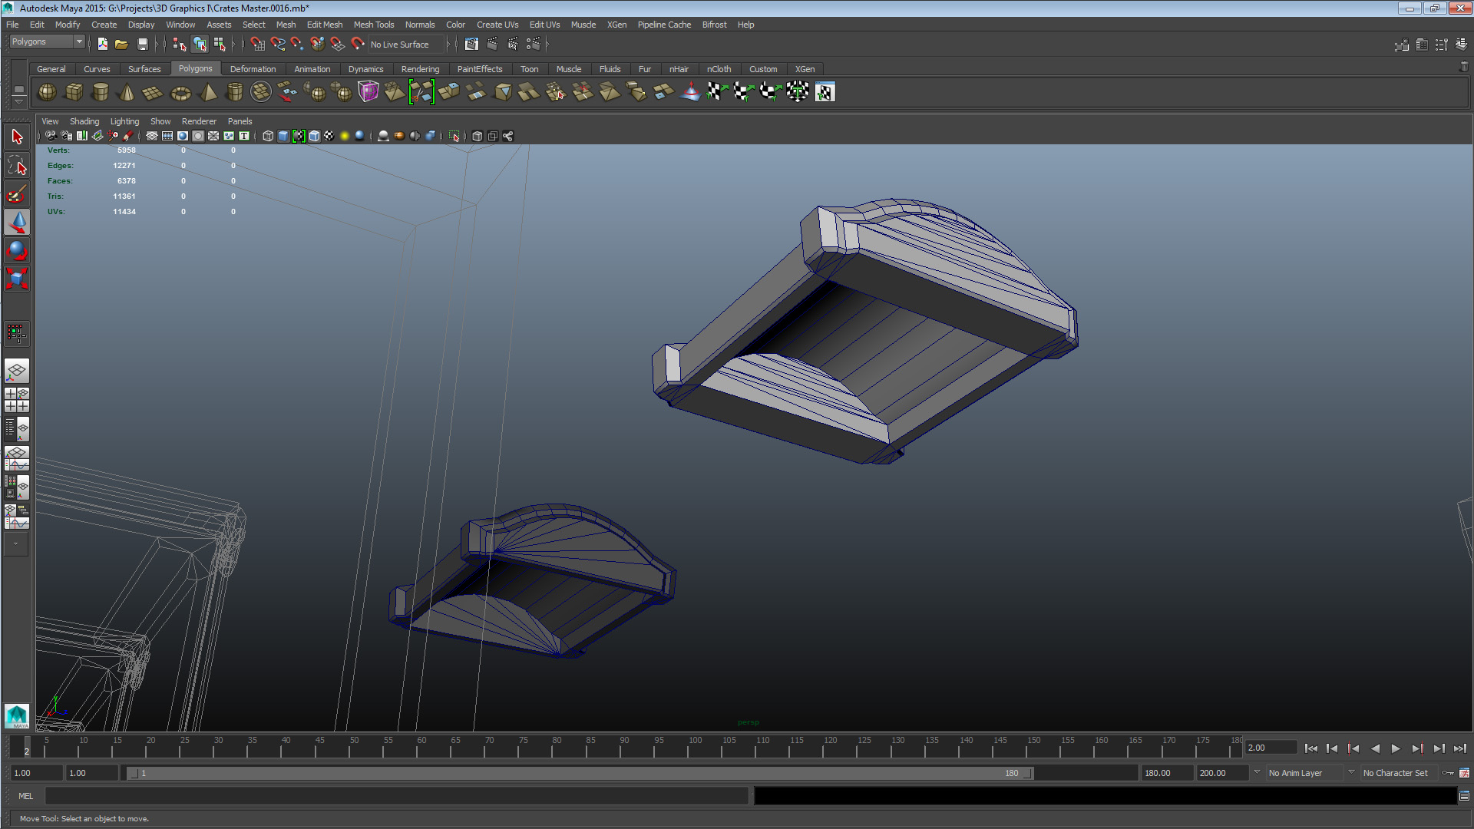1474x829 pixels.
Task: Click the Lasso selection tool
Action: [17, 166]
